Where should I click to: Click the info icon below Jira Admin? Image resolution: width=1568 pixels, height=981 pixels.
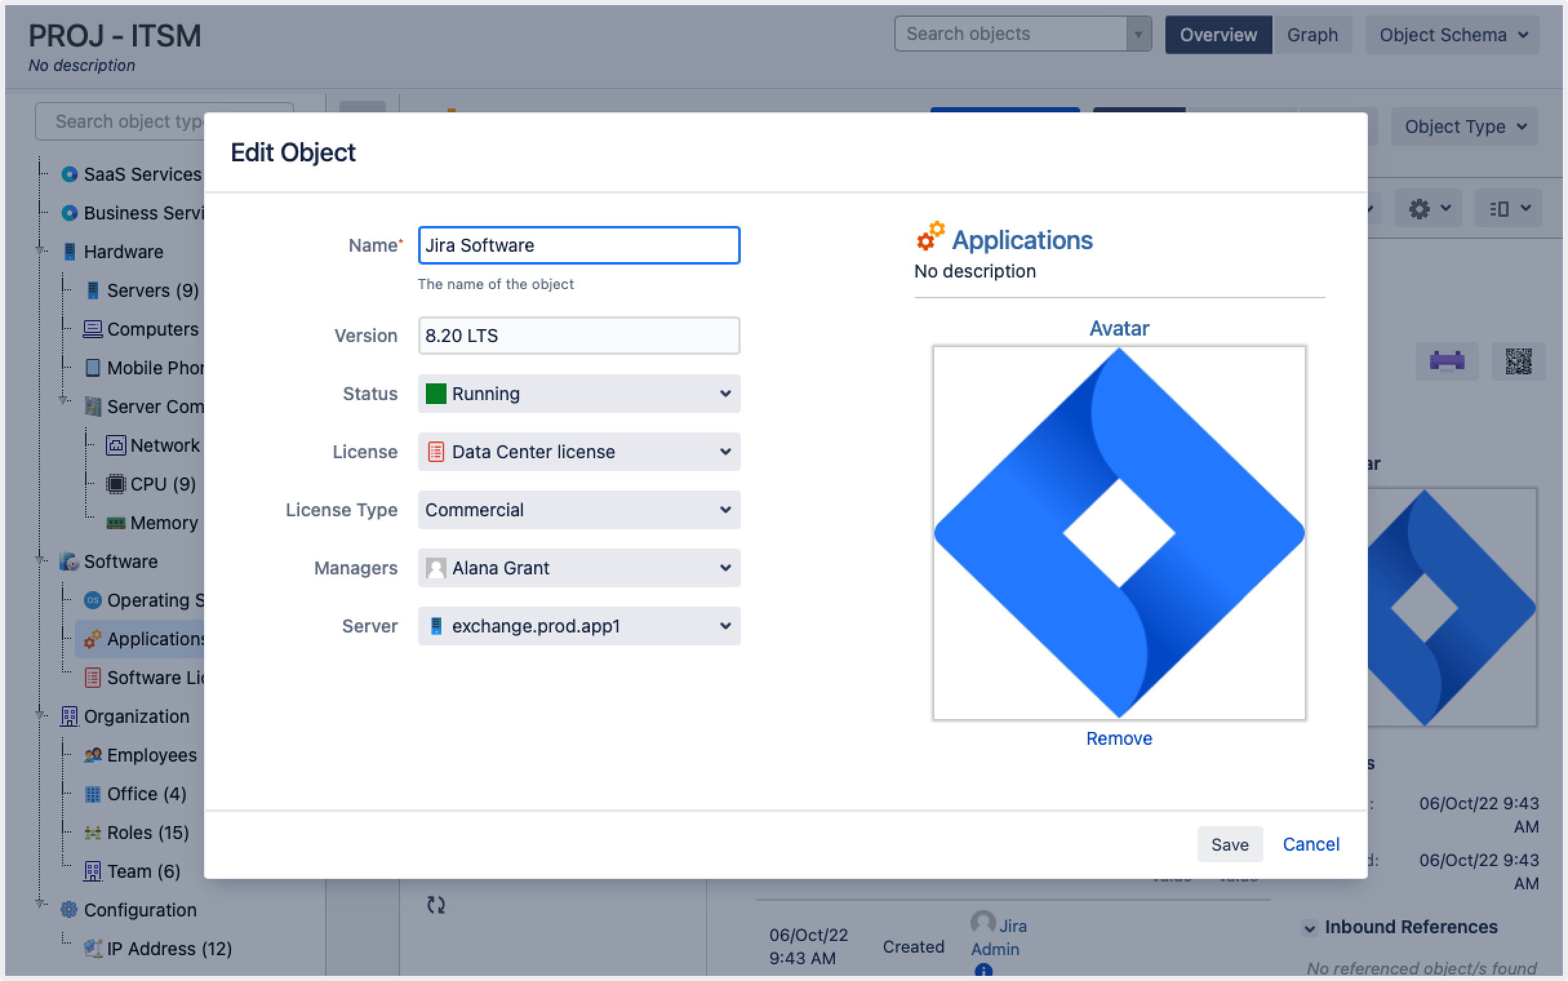click(x=983, y=971)
